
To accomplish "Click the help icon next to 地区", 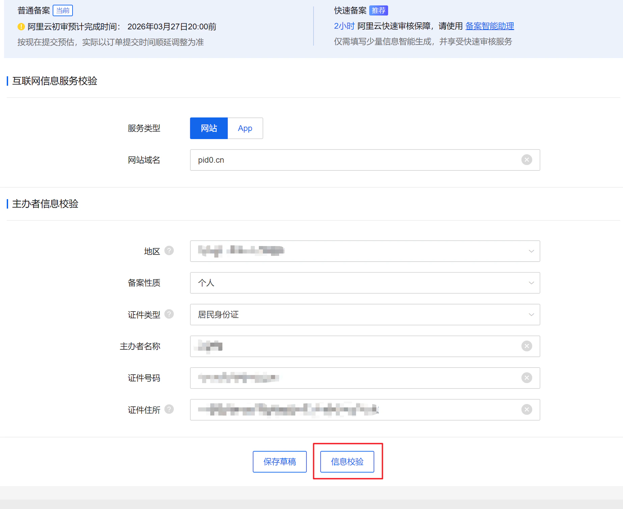I will (x=169, y=251).
